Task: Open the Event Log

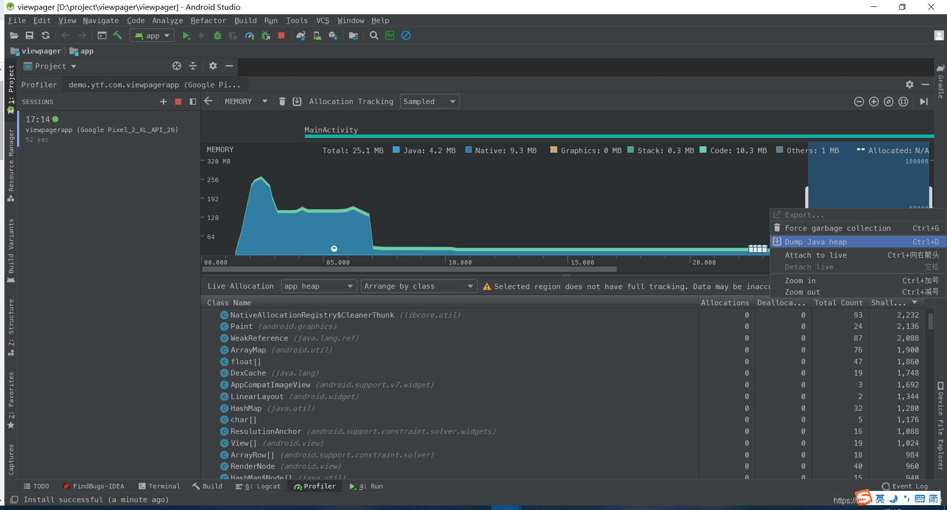Action: [905, 486]
